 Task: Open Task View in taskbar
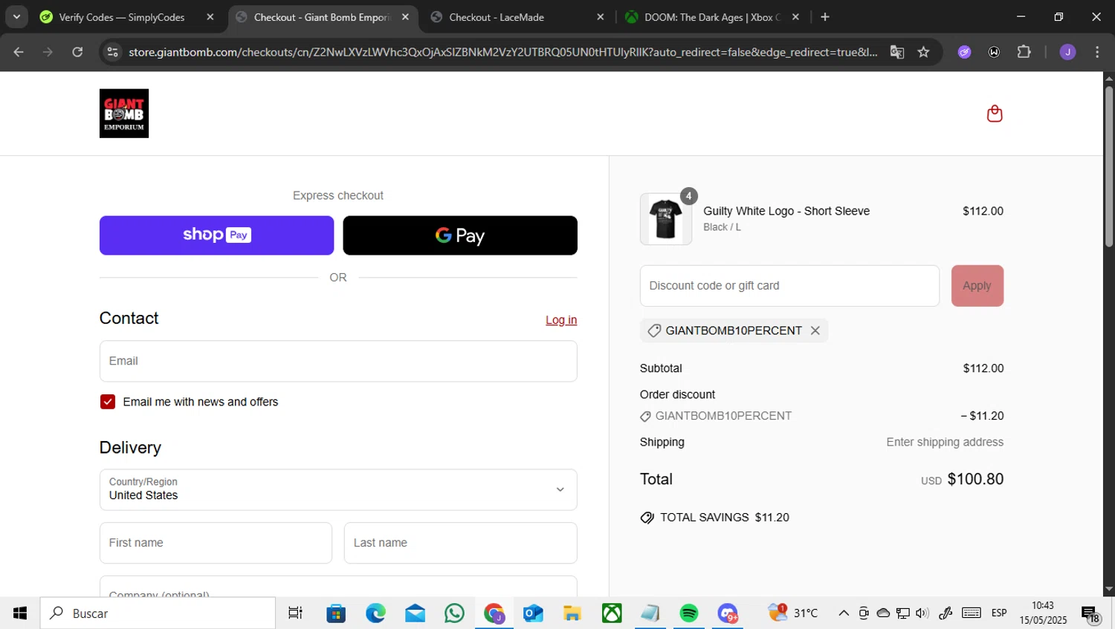click(295, 613)
